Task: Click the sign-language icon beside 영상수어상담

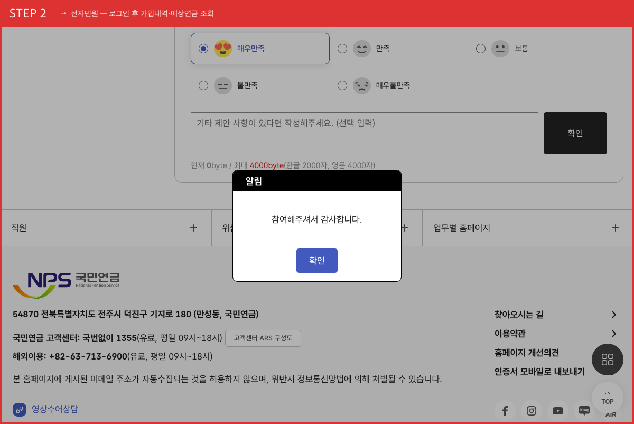Action: click(x=20, y=410)
